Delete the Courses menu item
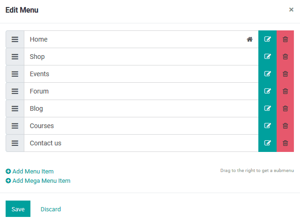The image size is (300, 223). pyautogui.click(x=285, y=126)
